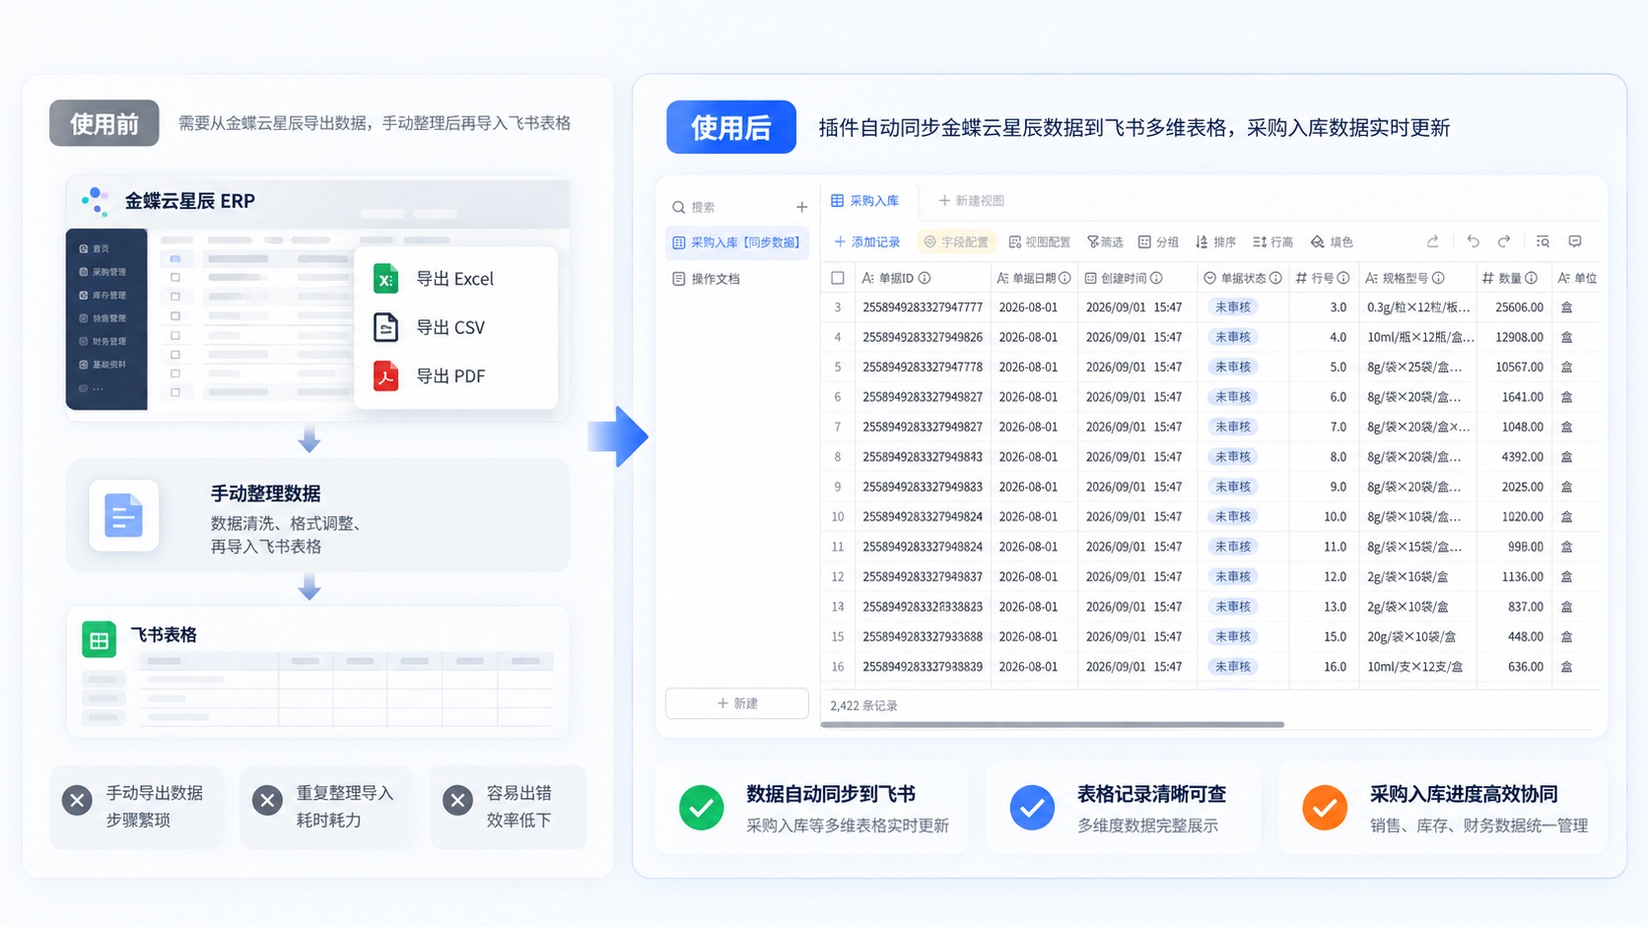Click the PDF icon beside 导出 PDF

pos(386,375)
